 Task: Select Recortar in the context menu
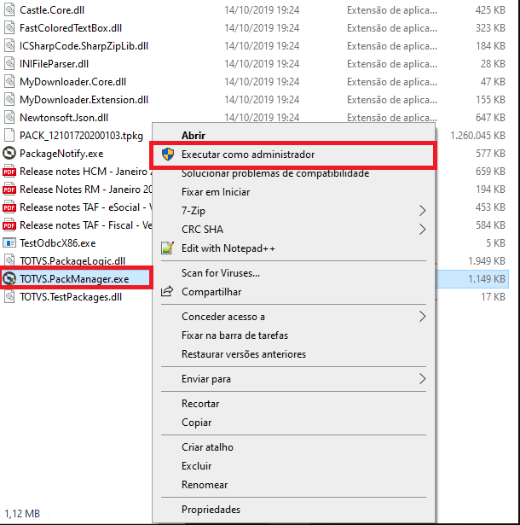200,404
